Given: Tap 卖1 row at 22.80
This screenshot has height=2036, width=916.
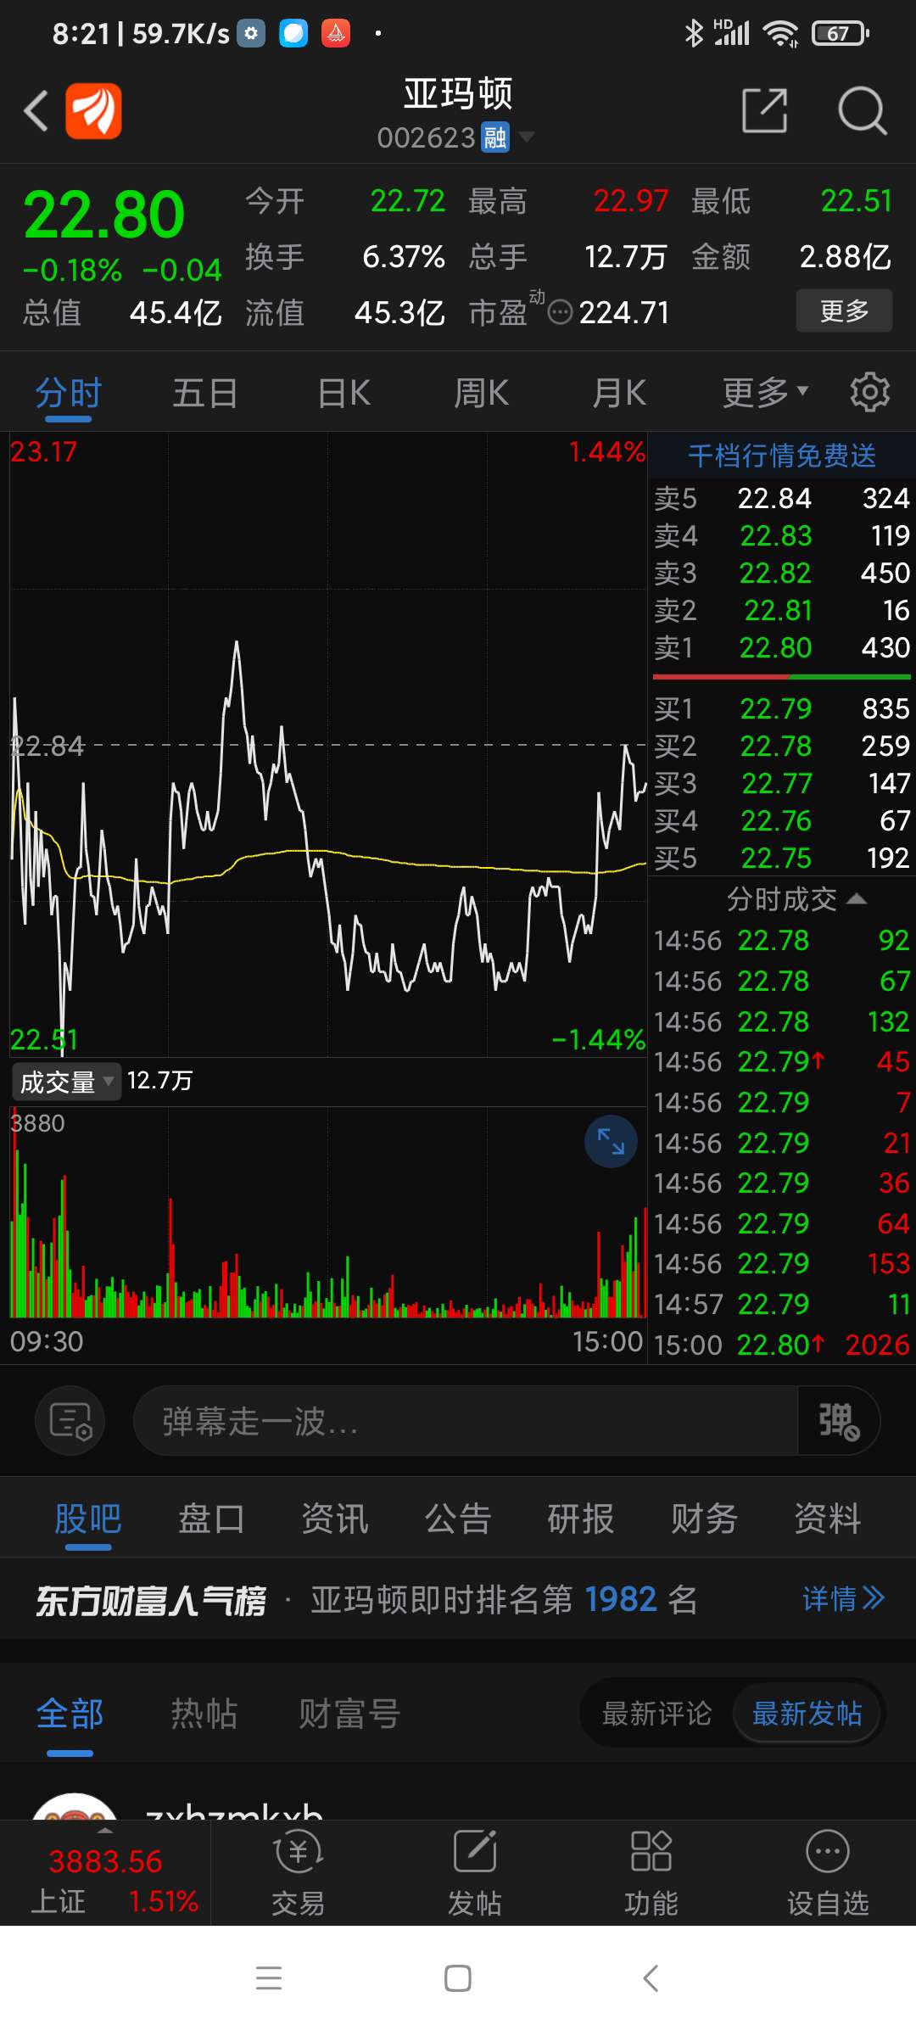Looking at the screenshot, I should click(782, 647).
